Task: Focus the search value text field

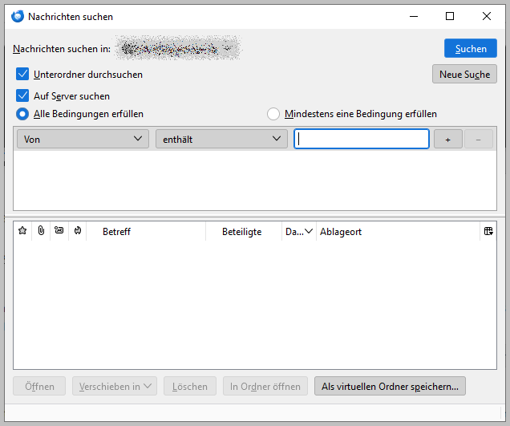Action: click(362, 140)
